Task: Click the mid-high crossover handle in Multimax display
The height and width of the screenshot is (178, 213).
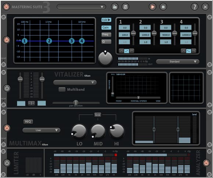Action: click(178, 129)
